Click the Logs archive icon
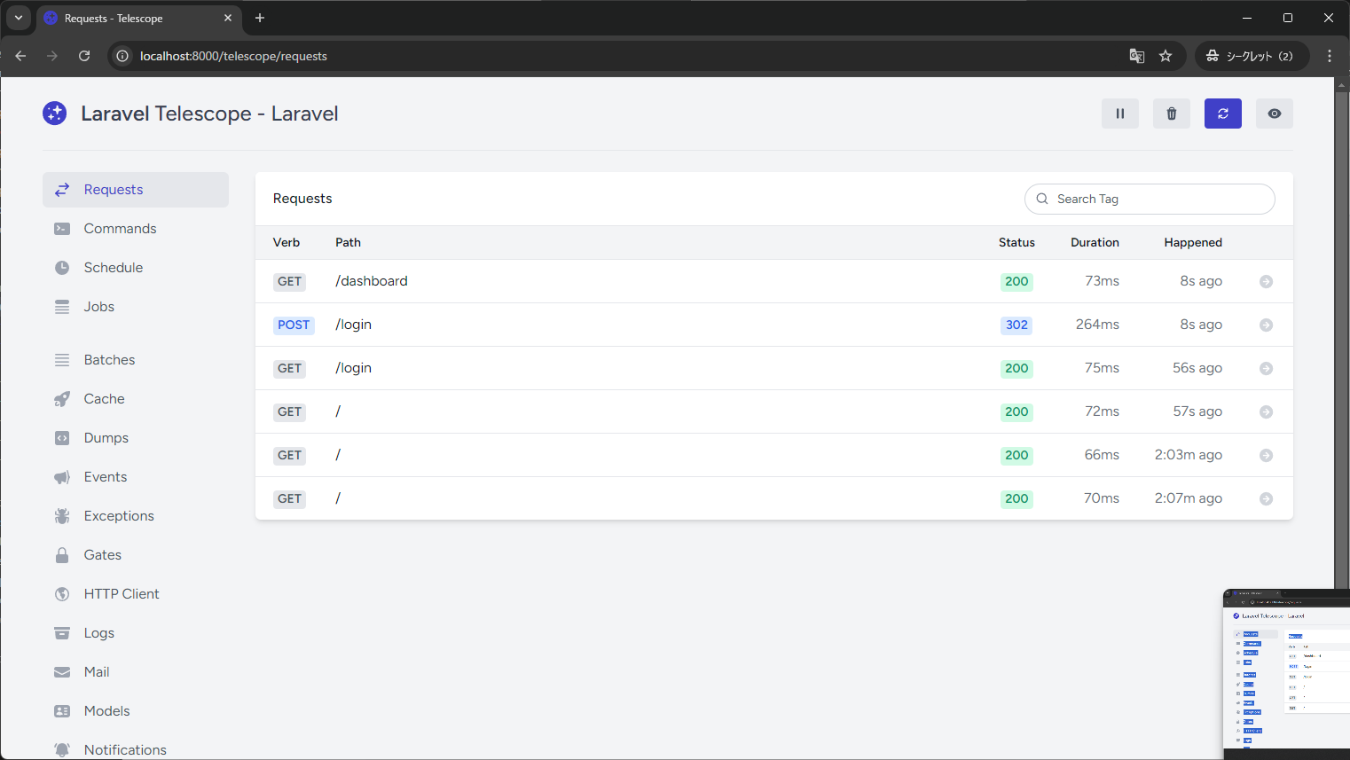This screenshot has height=760, width=1350. click(62, 633)
